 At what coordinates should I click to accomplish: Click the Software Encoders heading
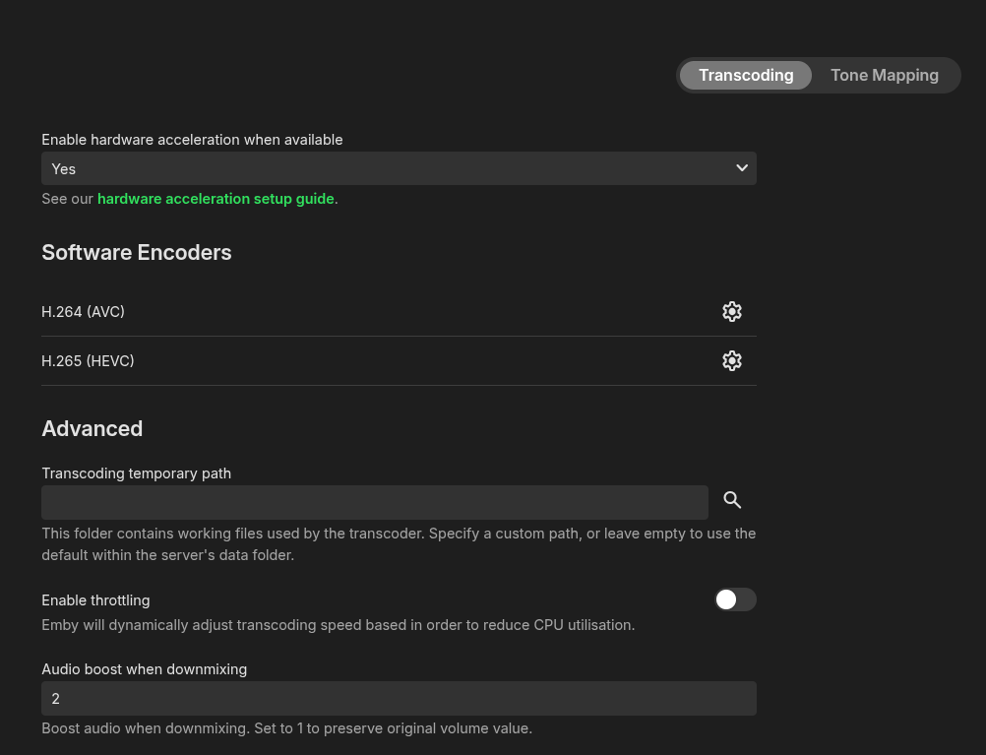coord(137,253)
